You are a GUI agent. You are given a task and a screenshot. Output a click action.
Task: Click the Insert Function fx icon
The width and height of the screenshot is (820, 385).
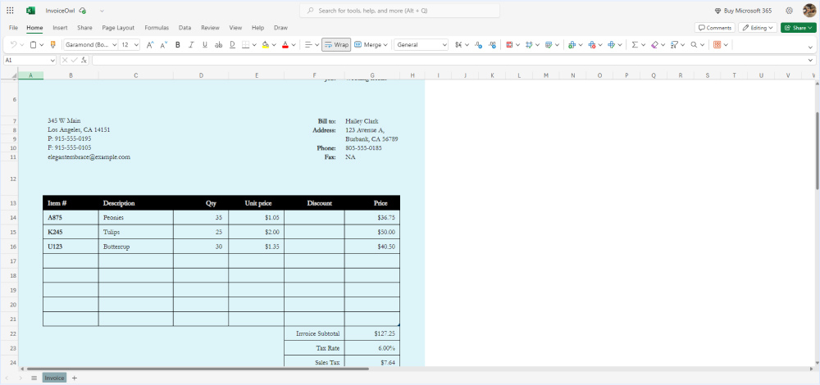(84, 60)
